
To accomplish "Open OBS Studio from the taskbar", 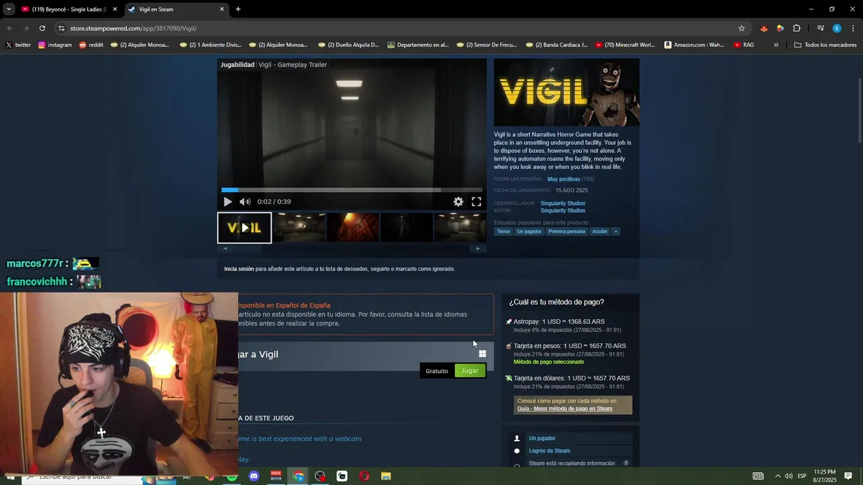I will (x=320, y=476).
